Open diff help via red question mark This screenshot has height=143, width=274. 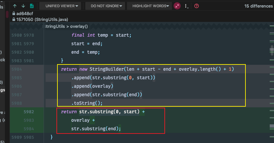(196, 6)
